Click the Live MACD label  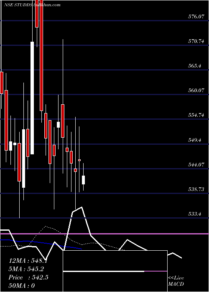click(x=176, y=281)
